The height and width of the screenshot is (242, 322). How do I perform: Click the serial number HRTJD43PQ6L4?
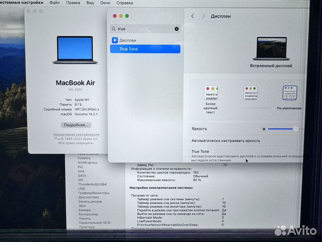coord(87,109)
